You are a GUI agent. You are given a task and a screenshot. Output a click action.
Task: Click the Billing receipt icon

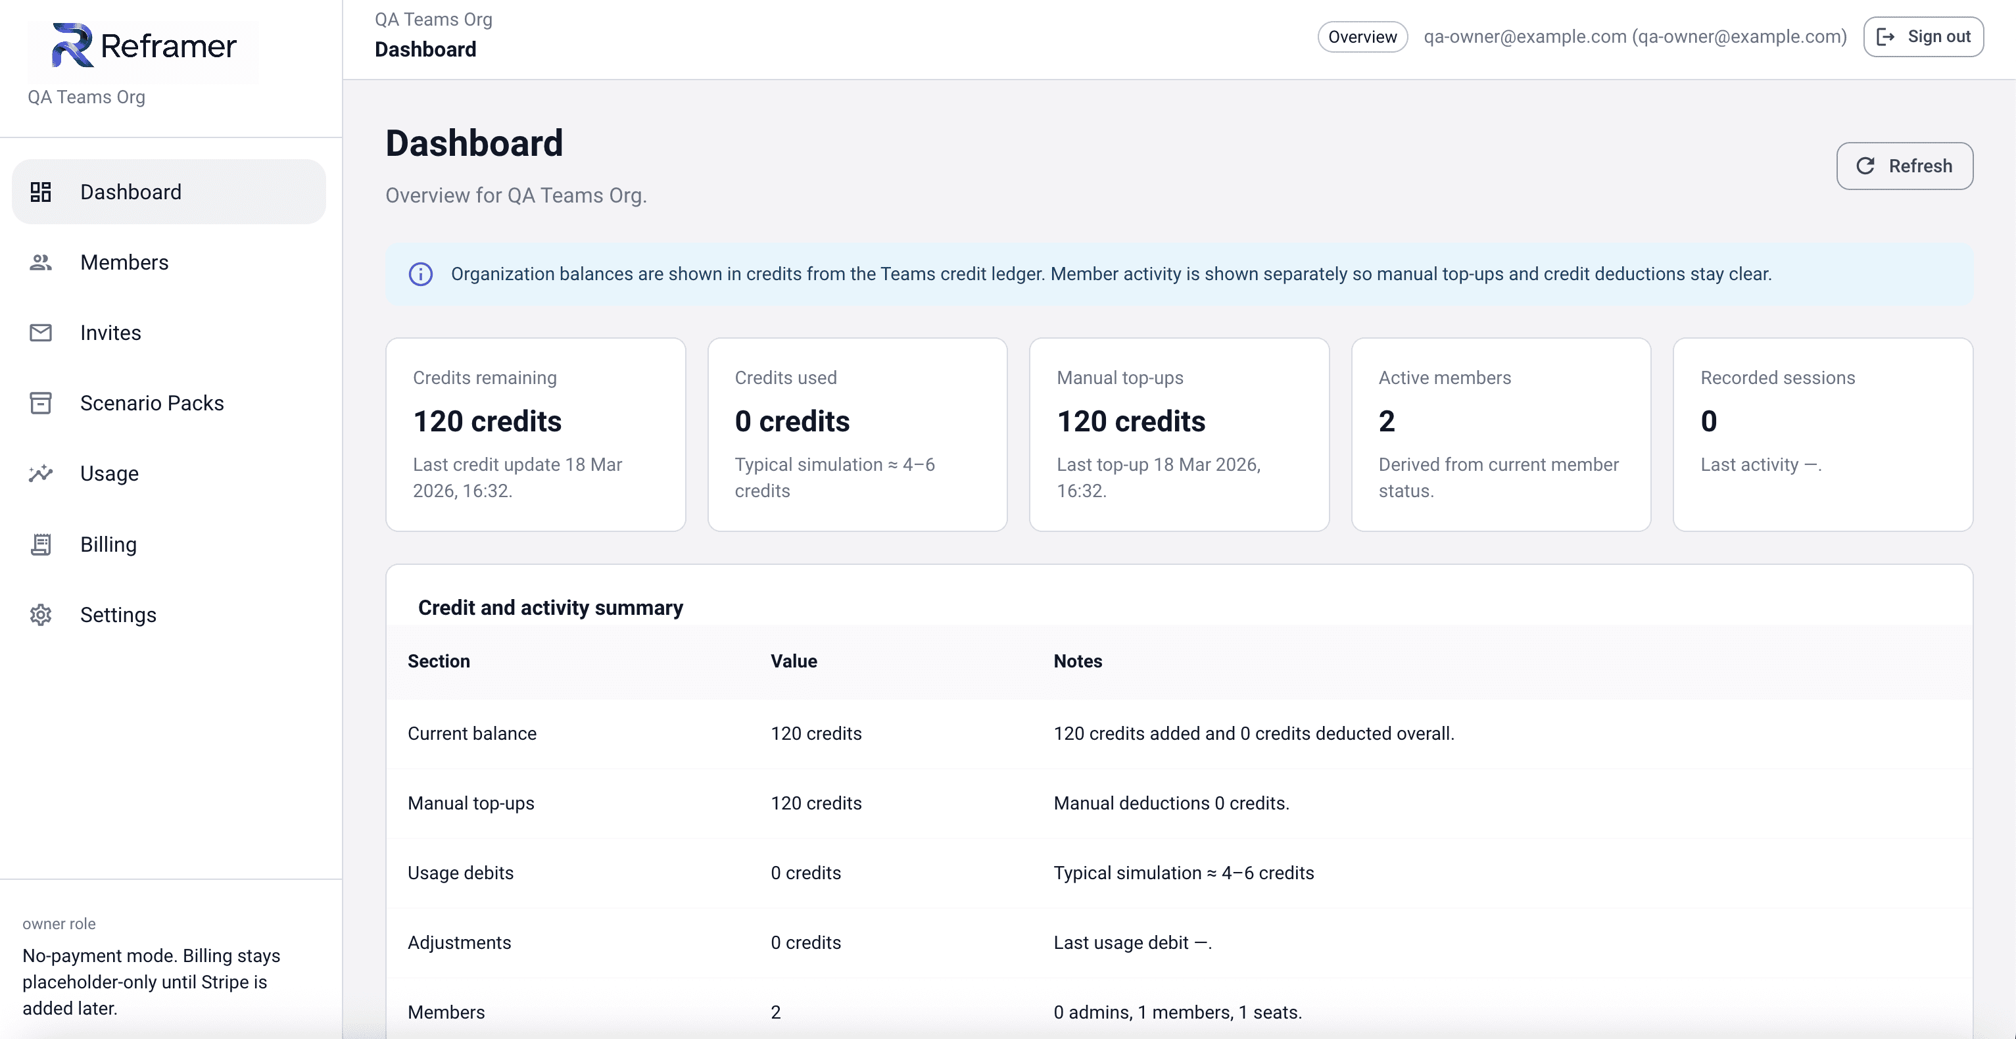pos(41,544)
